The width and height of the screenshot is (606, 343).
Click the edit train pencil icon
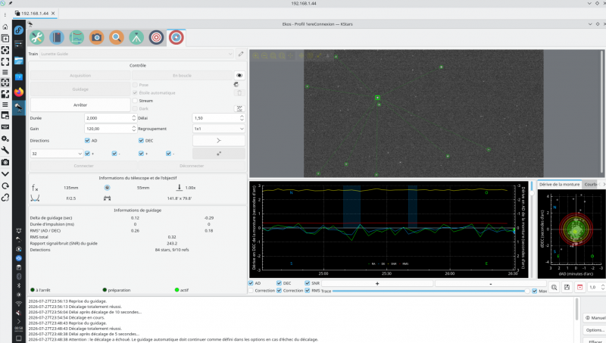pyautogui.click(x=241, y=54)
